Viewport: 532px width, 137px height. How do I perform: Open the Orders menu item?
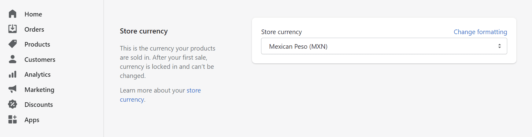(x=34, y=29)
